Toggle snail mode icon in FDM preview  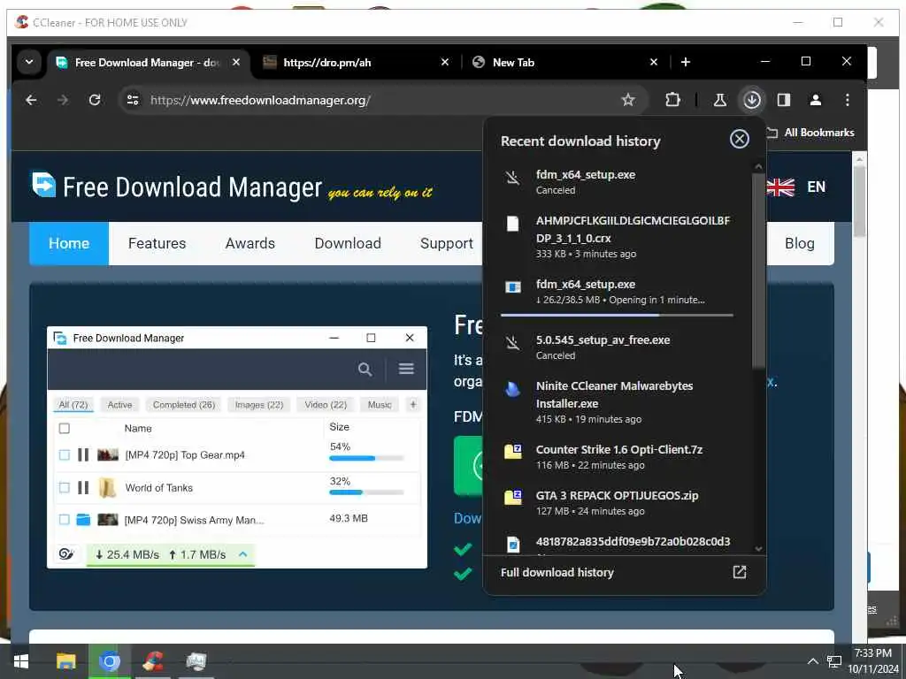[66, 554]
